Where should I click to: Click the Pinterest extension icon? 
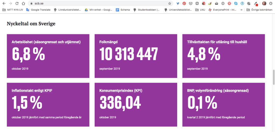click(x=184, y=3)
